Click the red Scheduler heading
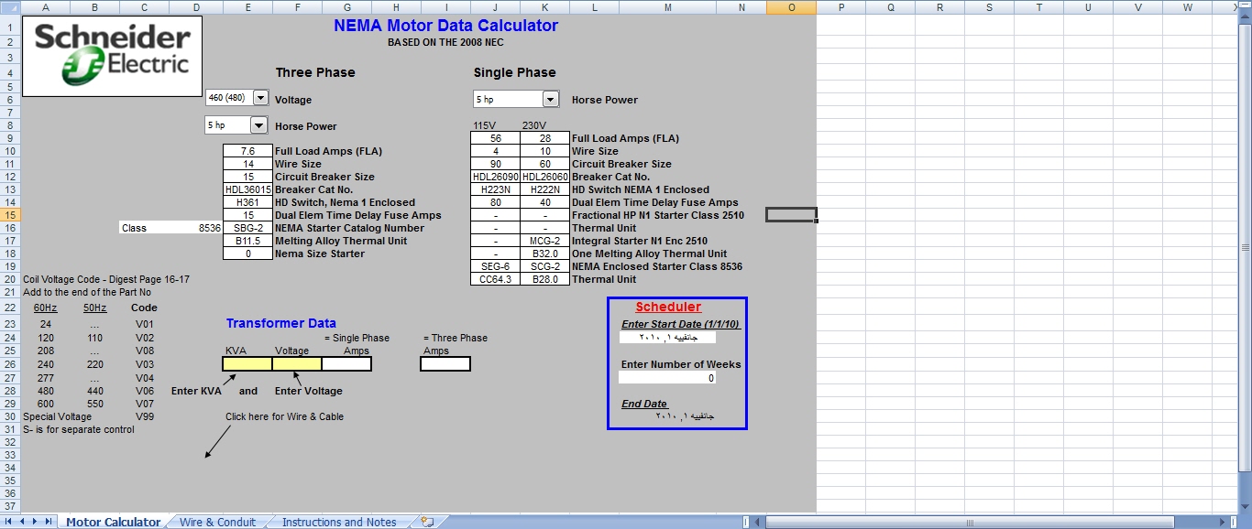The image size is (1252, 529). click(668, 308)
